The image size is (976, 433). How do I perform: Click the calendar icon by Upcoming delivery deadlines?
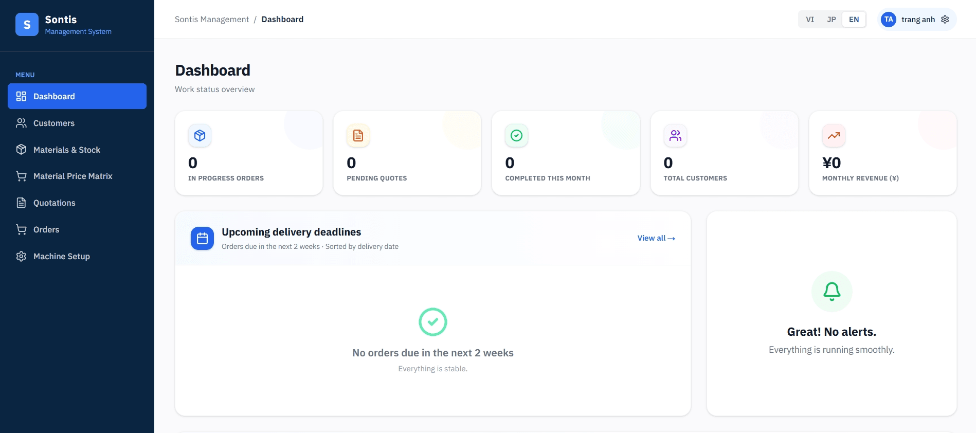(x=202, y=239)
